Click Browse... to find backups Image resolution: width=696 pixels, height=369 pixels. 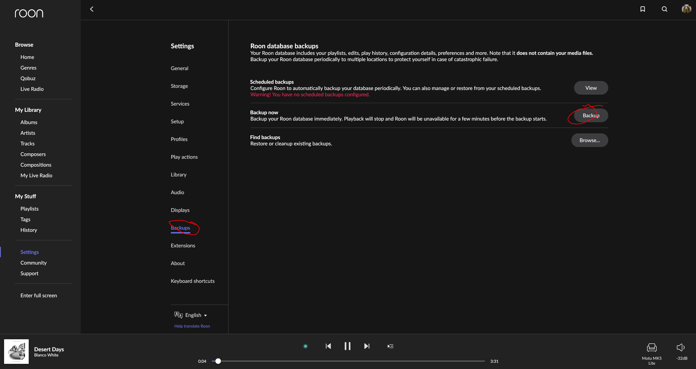590,140
